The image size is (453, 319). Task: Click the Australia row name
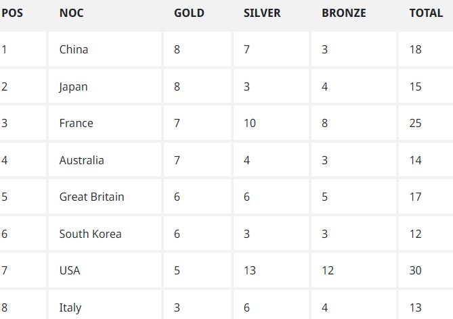(81, 160)
